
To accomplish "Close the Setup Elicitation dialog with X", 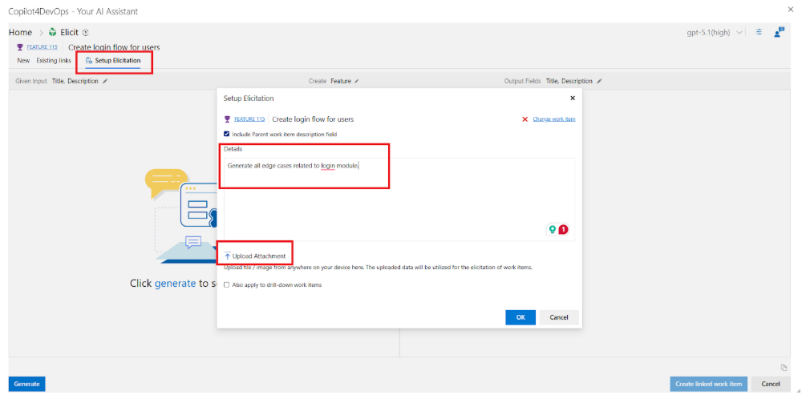I will tap(572, 98).
